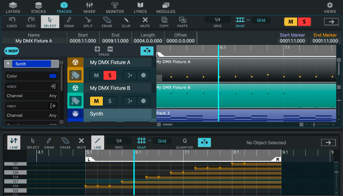343x196 pixels.
Task: Click the INSP inspector button
Action: click(x=12, y=51)
